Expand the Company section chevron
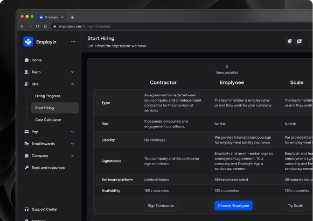 73,155
